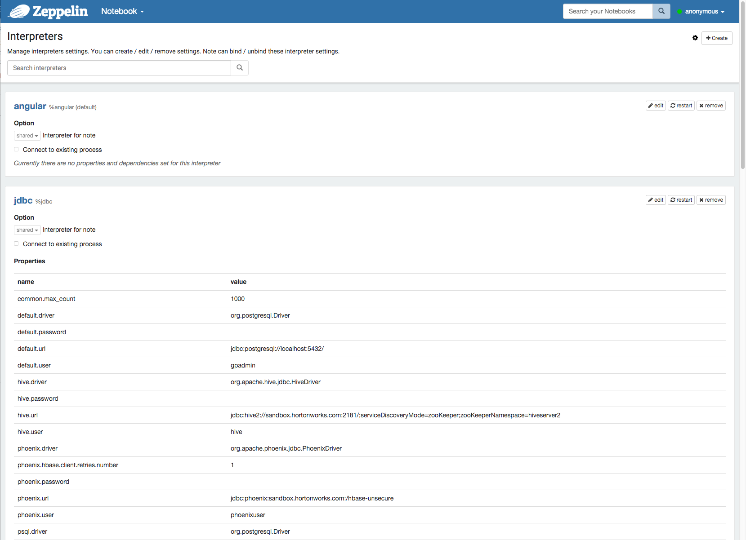This screenshot has width=746, height=540.
Task: Open the Notebook menu
Action: 122,11
